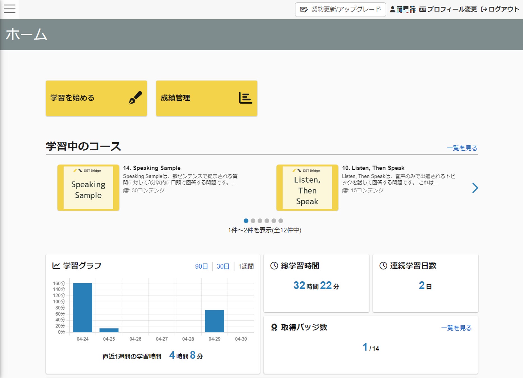This screenshot has height=378, width=523.
Task: Click the 30コンテンツ count text
Action: tap(148, 190)
